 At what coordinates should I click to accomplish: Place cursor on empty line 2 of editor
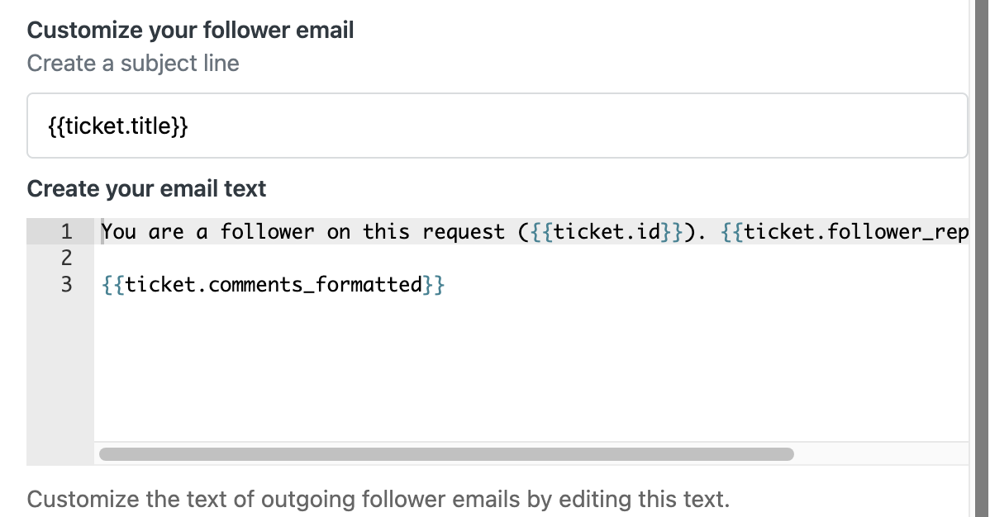531,258
